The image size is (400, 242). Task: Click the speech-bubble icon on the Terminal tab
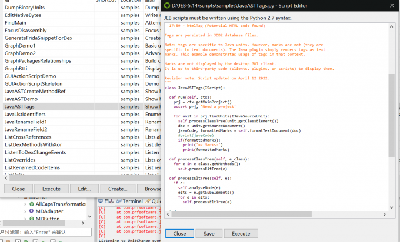(119, 201)
